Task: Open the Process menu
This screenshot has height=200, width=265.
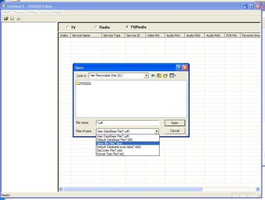Action: pyautogui.click(x=19, y=12)
